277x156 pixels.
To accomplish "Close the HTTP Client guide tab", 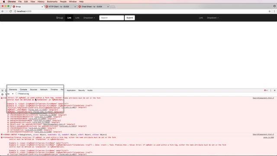I will [75, 6].
